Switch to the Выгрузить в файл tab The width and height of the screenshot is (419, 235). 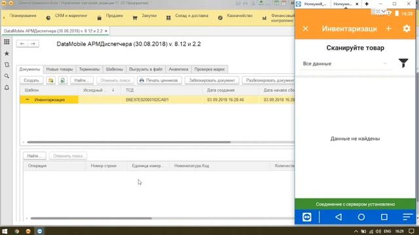(145, 69)
